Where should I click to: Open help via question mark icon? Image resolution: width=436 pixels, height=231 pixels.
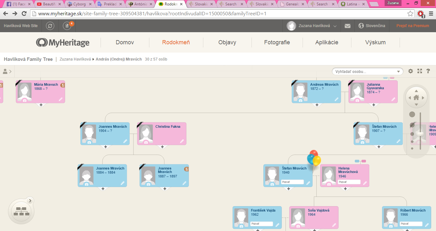pyautogui.click(x=428, y=71)
